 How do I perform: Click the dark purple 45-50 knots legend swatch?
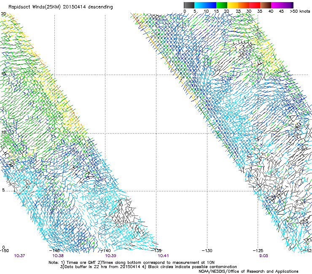(288, 5)
